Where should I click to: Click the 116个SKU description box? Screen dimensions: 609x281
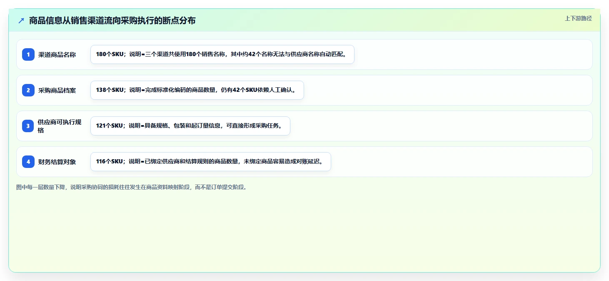pyautogui.click(x=211, y=162)
